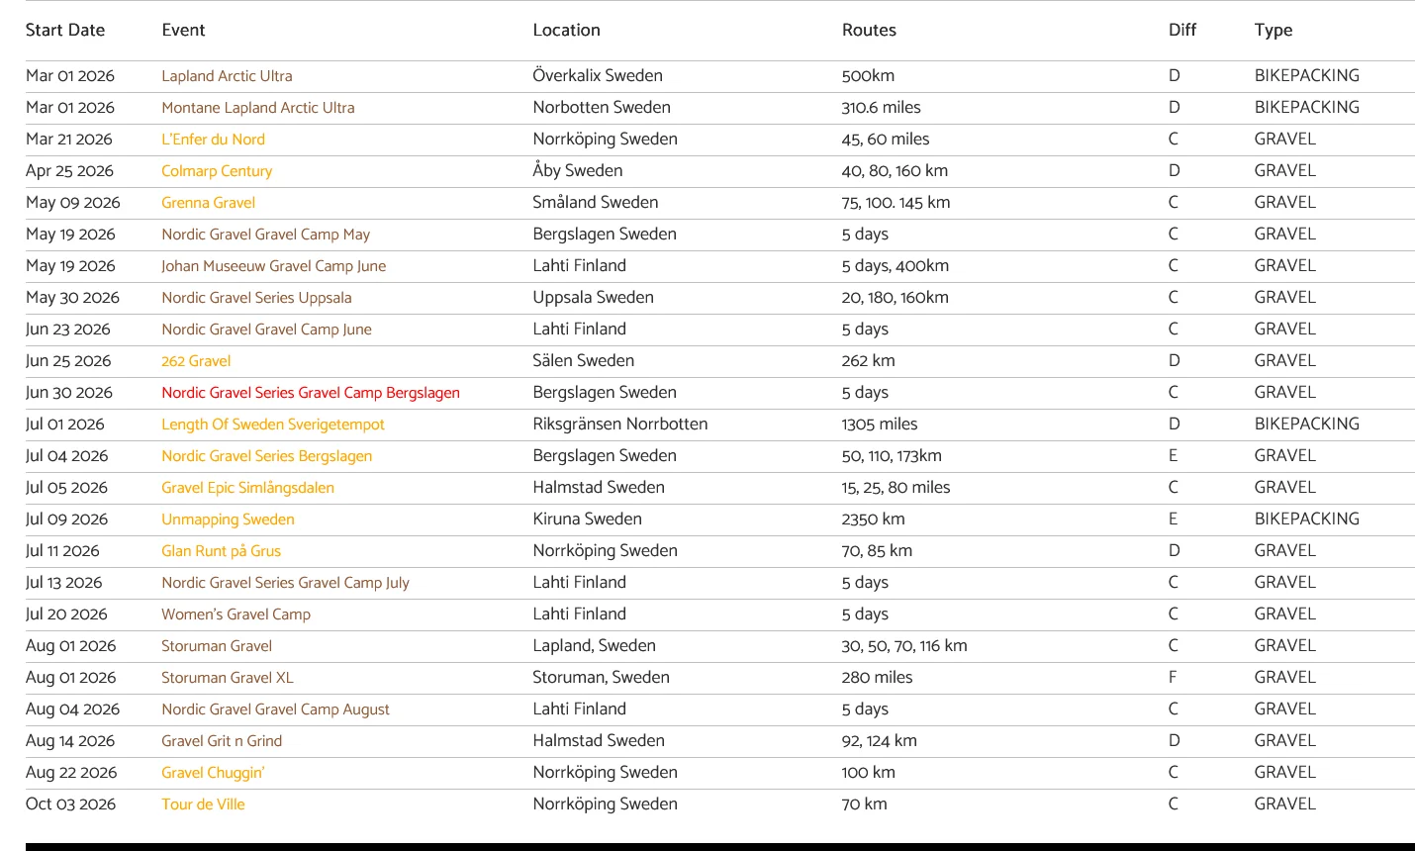Viewport: 1415px width, 851px height.
Task: Open the Lapland Arctic Ultra event link
Action: (x=227, y=76)
